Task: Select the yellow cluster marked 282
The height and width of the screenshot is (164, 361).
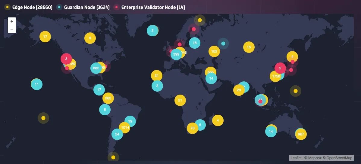Action: pos(108,98)
